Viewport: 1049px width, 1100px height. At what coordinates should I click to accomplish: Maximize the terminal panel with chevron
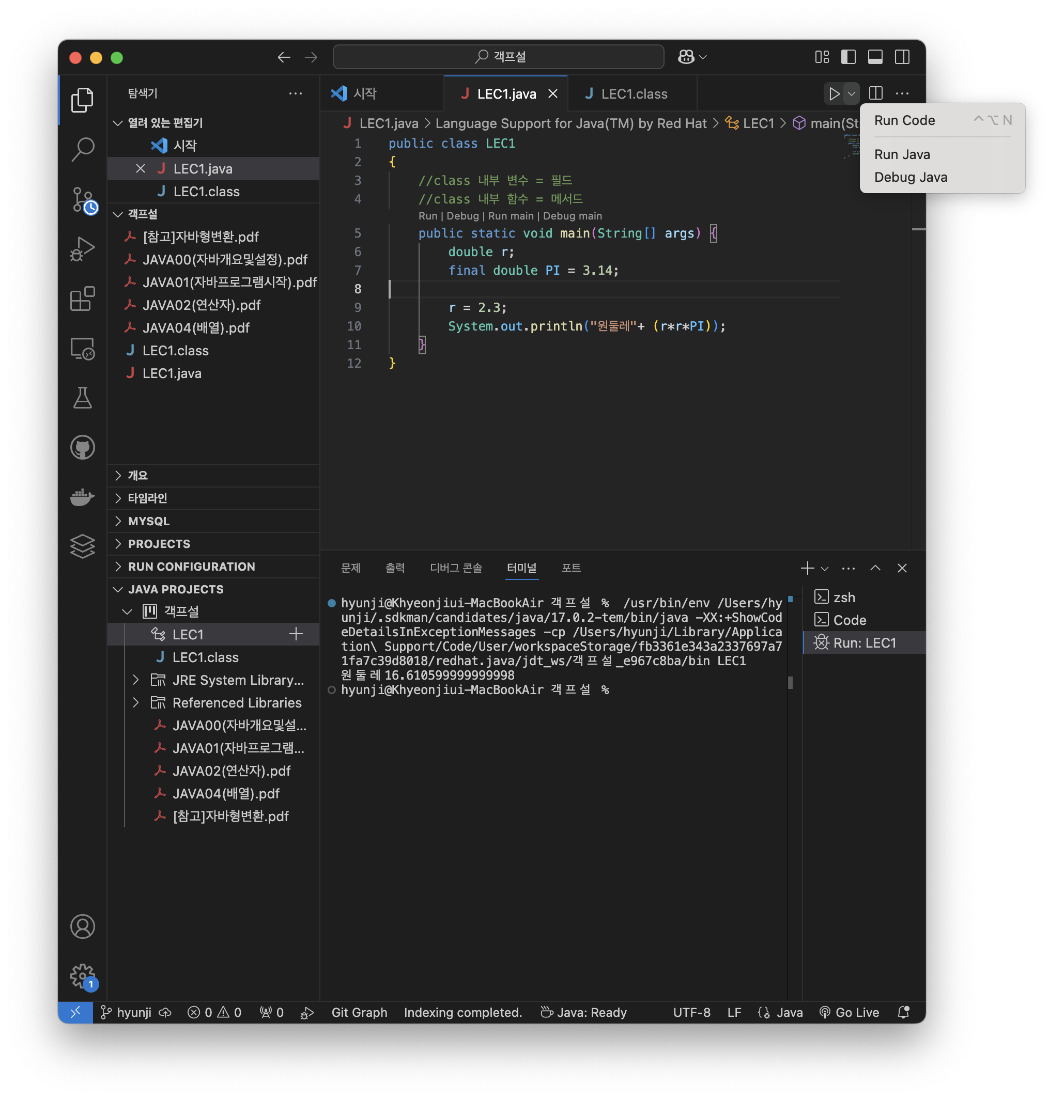875,568
